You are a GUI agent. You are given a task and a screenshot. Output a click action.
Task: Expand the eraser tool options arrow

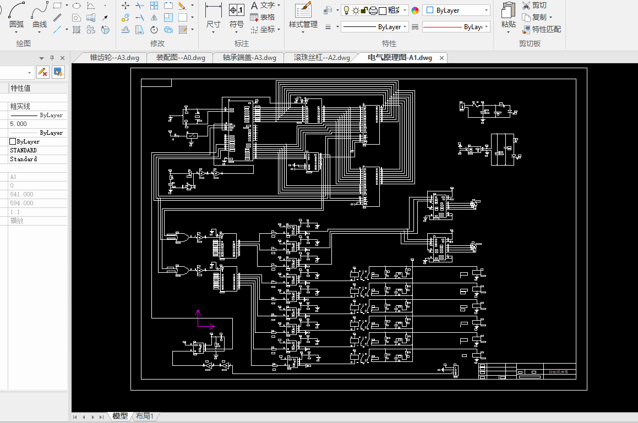tap(192, 6)
